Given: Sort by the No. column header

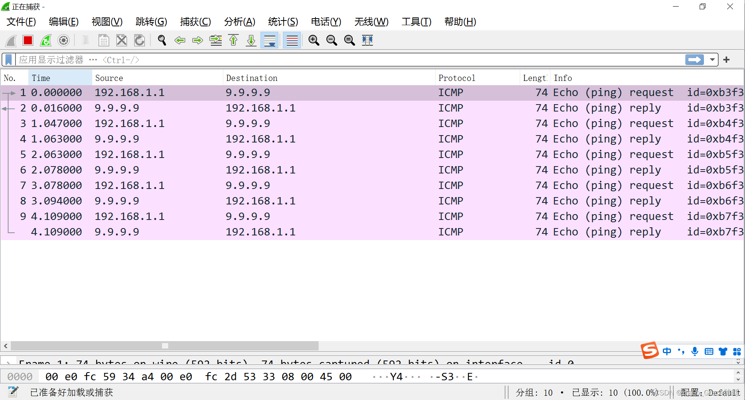Looking at the screenshot, I should pyautogui.click(x=15, y=78).
